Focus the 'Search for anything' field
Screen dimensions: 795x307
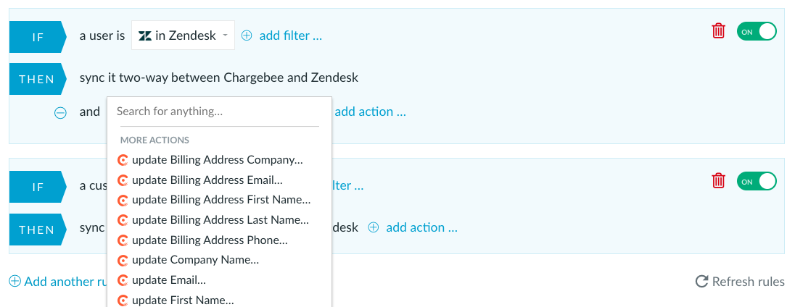coord(219,112)
